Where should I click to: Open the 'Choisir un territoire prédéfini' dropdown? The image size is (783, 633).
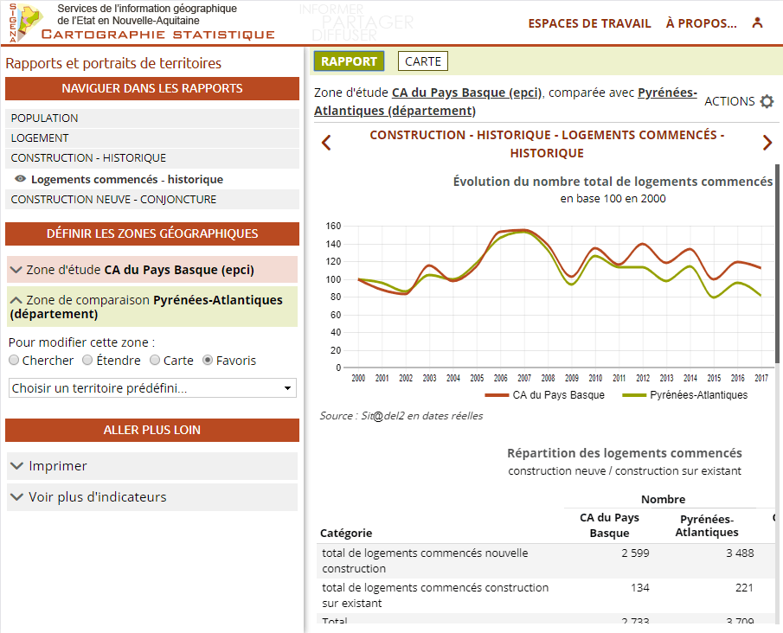pyautogui.click(x=152, y=388)
